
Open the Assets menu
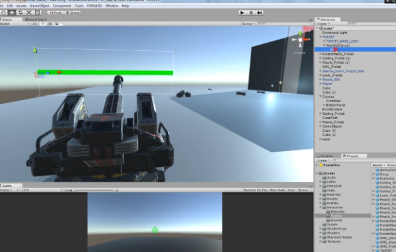[21, 6]
